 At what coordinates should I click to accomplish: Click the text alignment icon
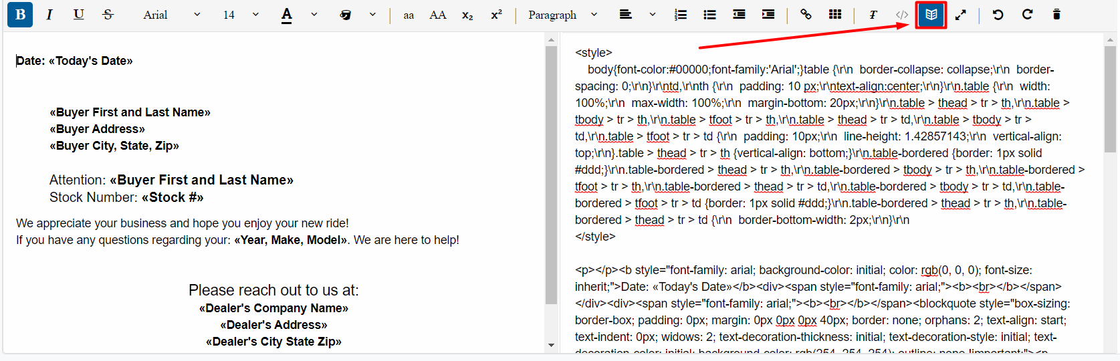coord(626,15)
